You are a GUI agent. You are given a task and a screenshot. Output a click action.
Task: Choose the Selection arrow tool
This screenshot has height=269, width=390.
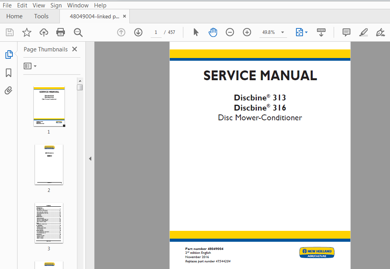point(196,32)
